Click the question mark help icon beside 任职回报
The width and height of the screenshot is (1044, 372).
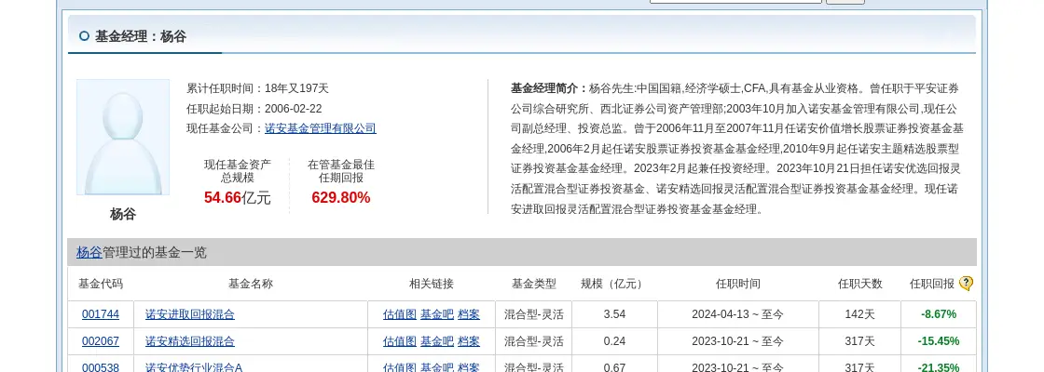[966, 284]
